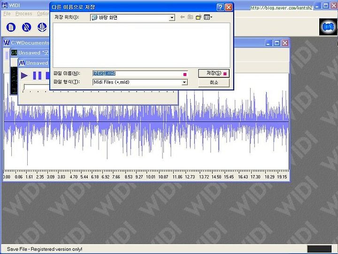338x254 pixels.
Task: Open the Options menu
Action: (x=43, y=14)
